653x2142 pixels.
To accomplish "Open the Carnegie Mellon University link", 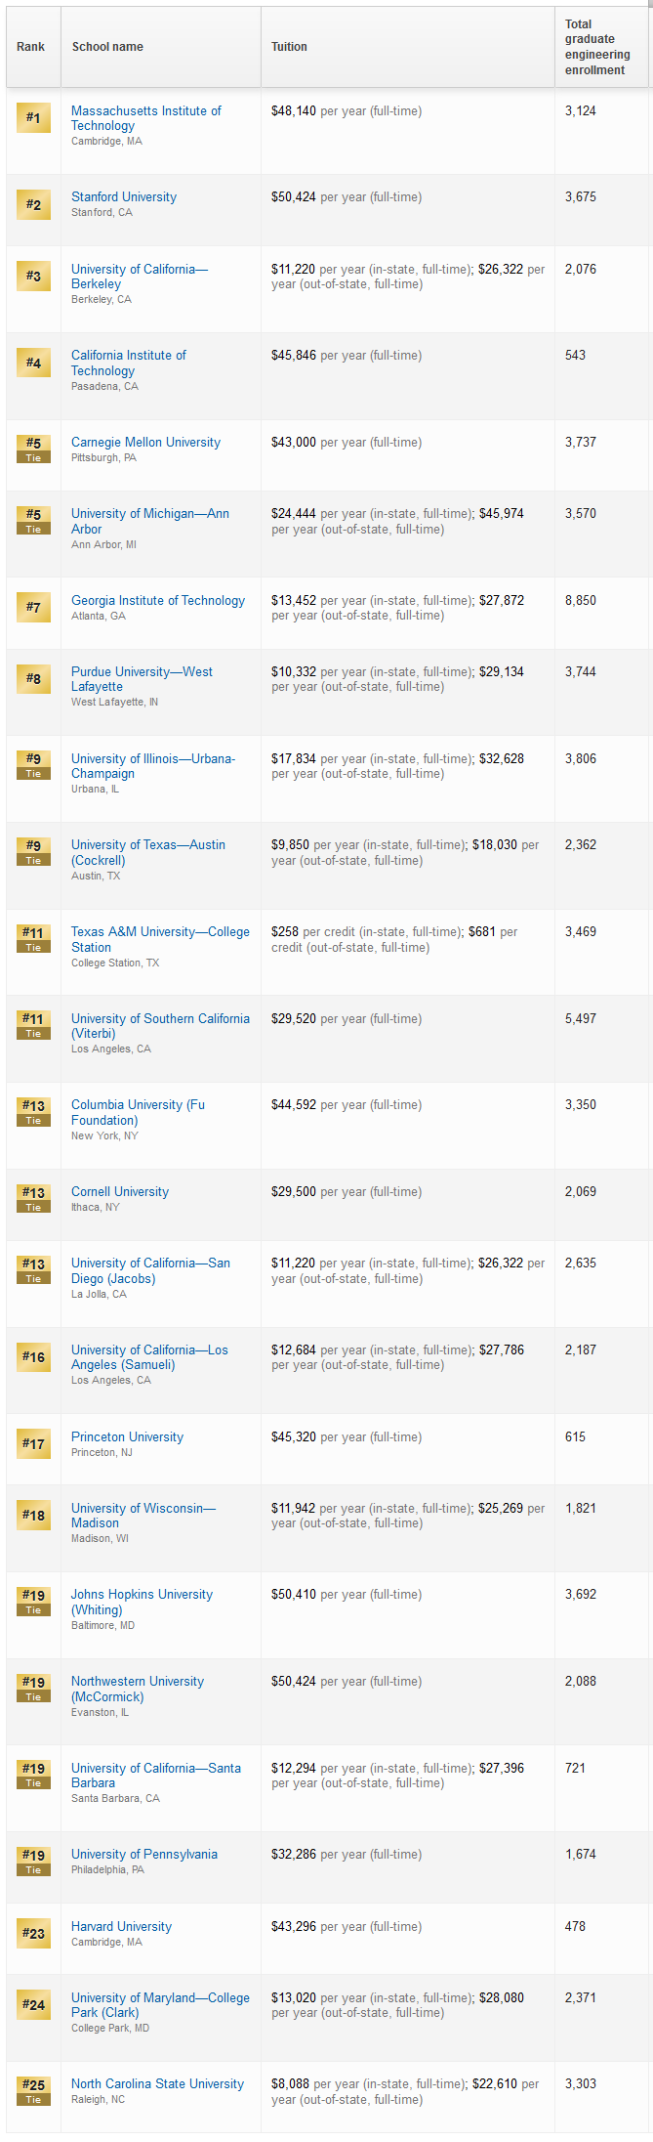I will pos(145,442).
